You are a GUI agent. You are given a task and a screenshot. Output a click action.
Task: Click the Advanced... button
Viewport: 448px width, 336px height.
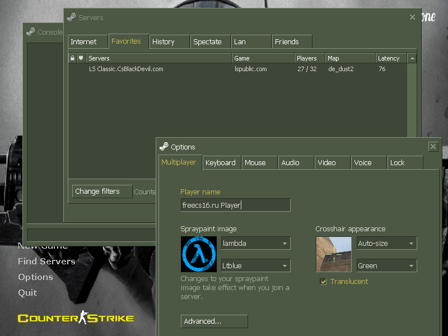(x=214, y=321)
